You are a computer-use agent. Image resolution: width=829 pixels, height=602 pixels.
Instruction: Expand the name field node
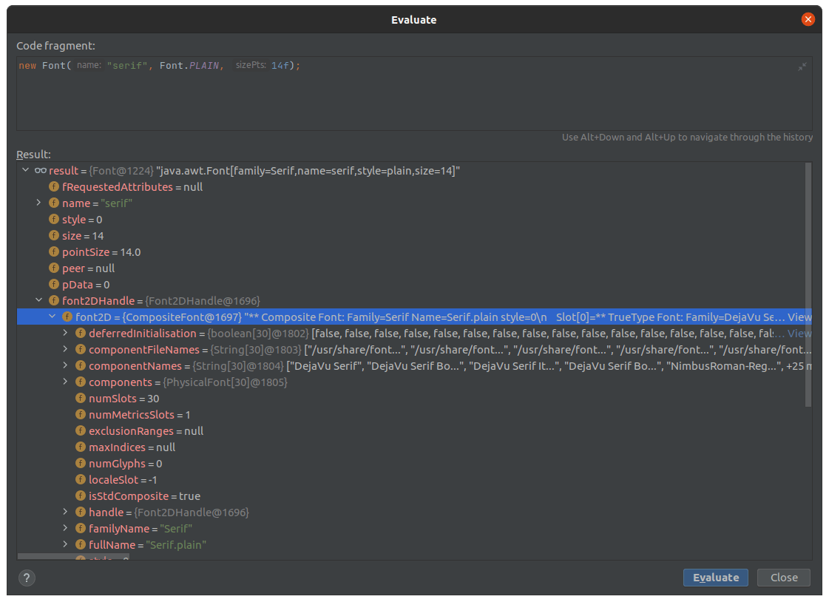(39, 203)
